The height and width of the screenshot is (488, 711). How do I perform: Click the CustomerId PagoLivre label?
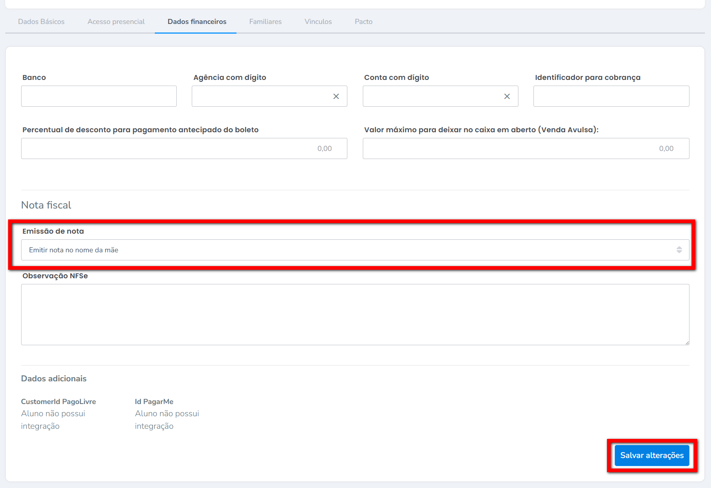(59, 402)
